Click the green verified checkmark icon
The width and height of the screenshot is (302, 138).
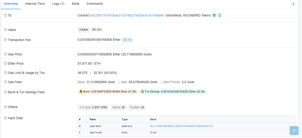[214, 15]
